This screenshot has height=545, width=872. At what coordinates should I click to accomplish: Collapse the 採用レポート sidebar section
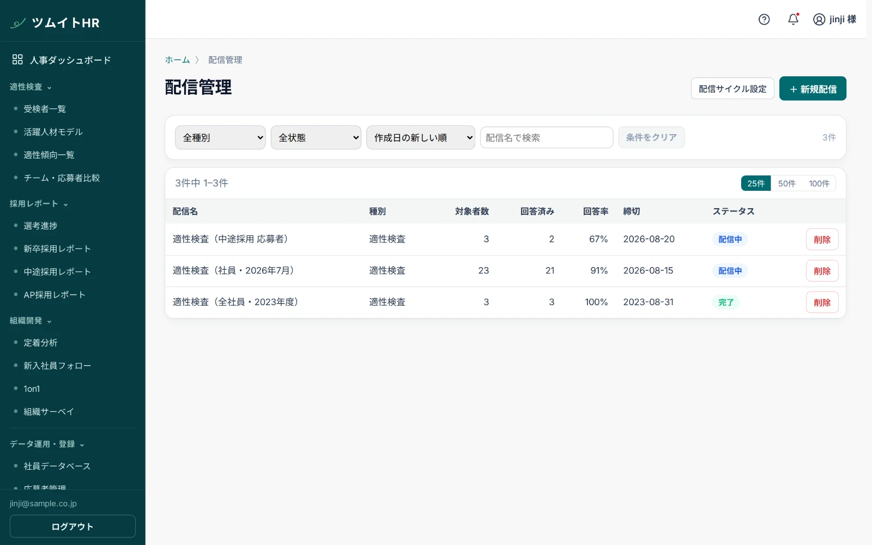(x=39, y=204)
